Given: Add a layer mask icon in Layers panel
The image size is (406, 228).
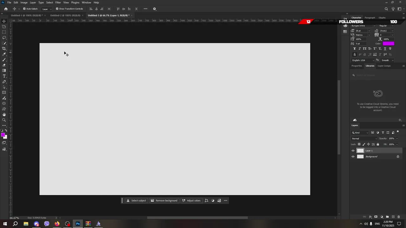Looking at the screenshot, I should coord(376,217).
